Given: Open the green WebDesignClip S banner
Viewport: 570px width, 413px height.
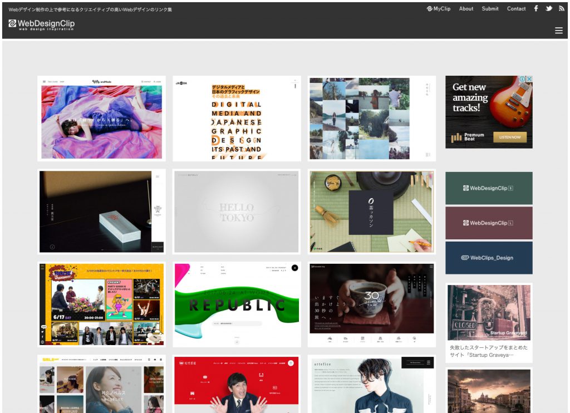Looking at the screenshot, I should pyautogui.click(x=489, y=188).
